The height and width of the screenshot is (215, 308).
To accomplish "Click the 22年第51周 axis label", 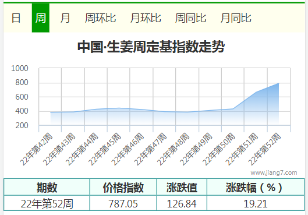I will click(242, 149).
